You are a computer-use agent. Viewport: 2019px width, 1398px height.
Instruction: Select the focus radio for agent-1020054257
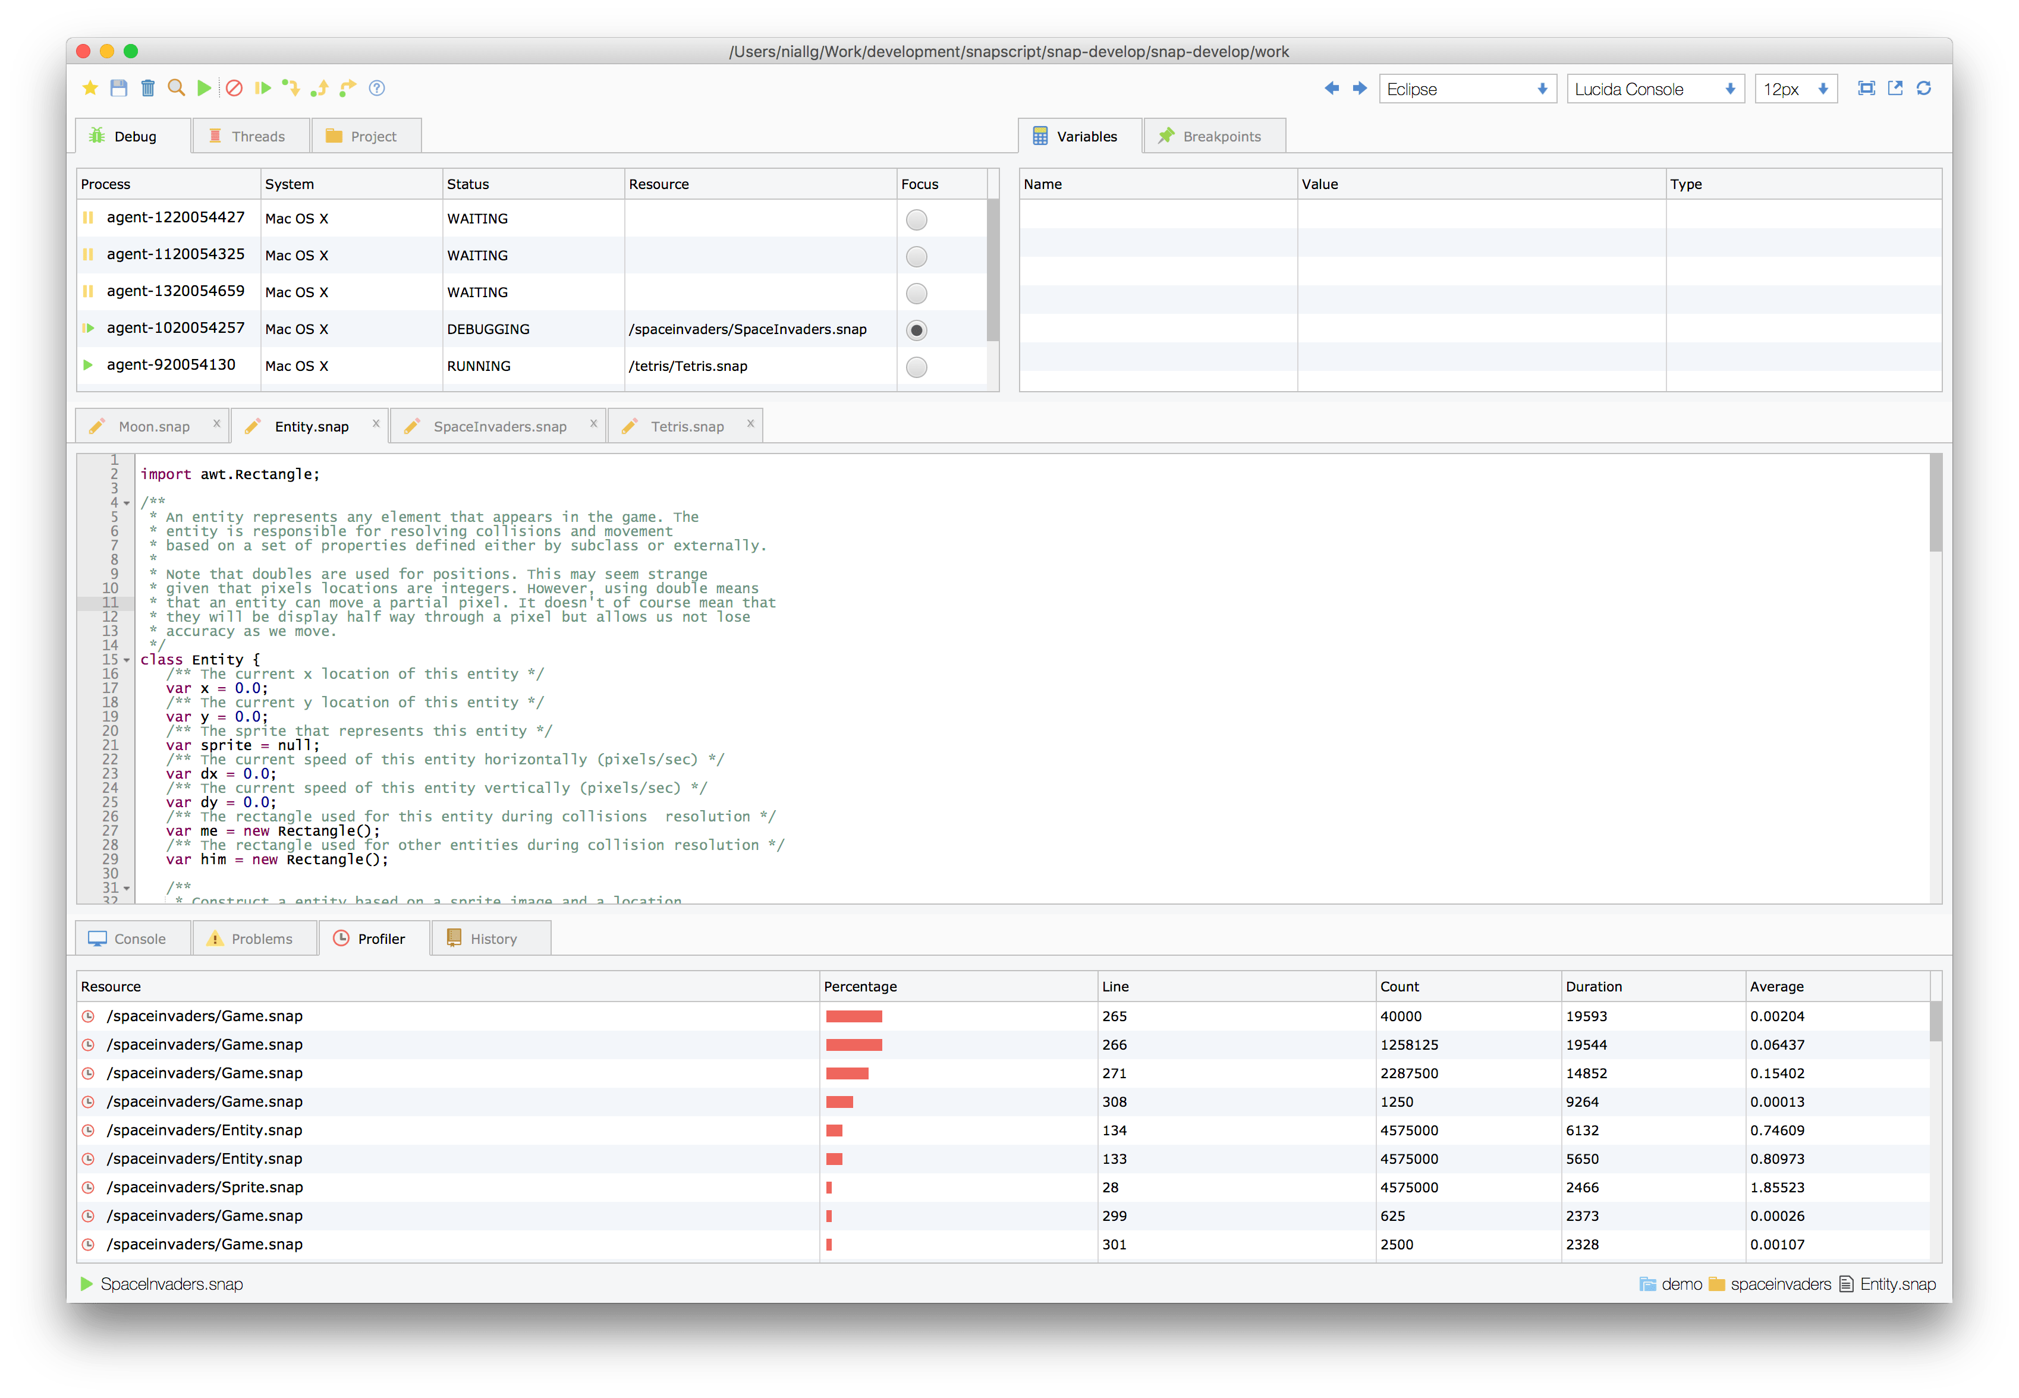916,330
